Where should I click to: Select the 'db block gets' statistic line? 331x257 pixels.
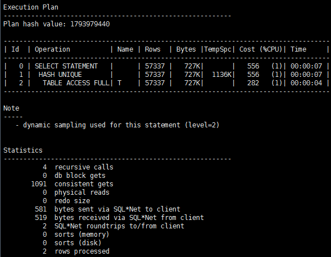click(74, 176)
